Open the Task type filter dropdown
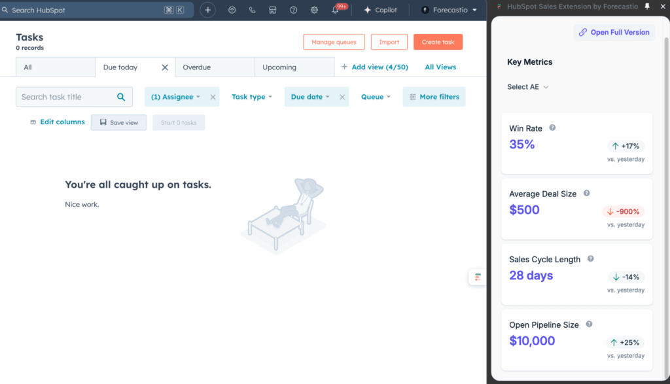Screen dimensions: 670x384 pos(252,97)
